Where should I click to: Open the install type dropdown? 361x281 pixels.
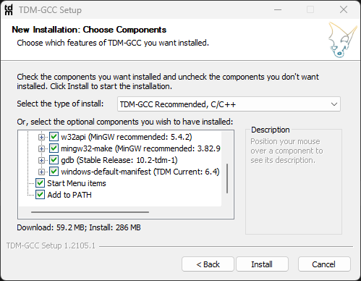(229, 104)
